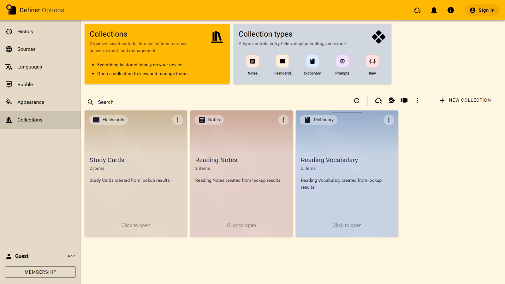Refresh the collections list

pos(357,100)
